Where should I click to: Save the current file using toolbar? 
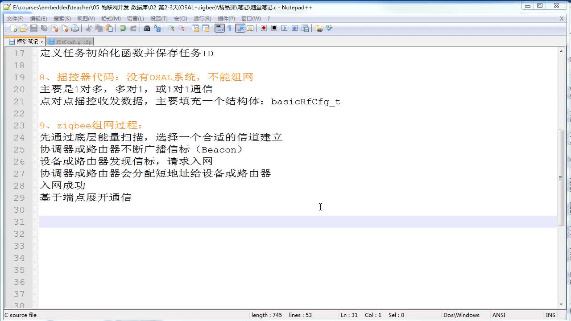click(x=34, y=28)
